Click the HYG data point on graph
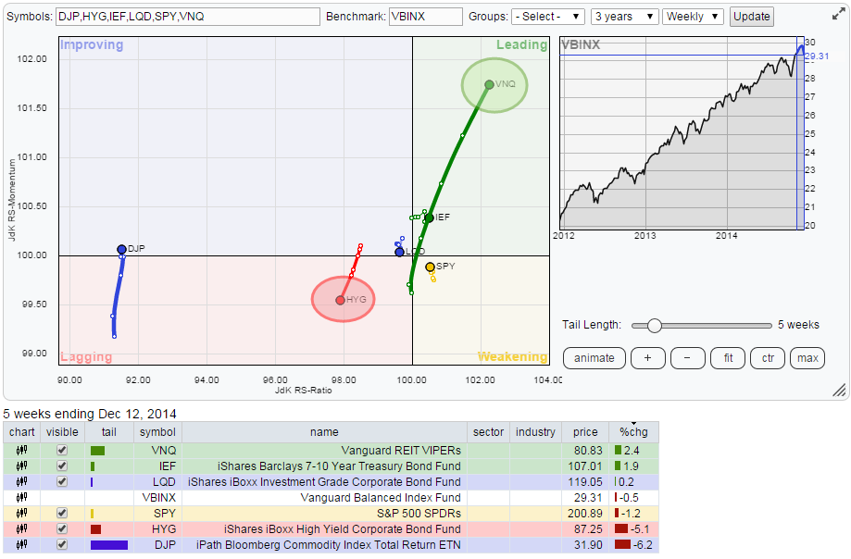This screenshot has width=851, height=559. (x=340, y=300)
